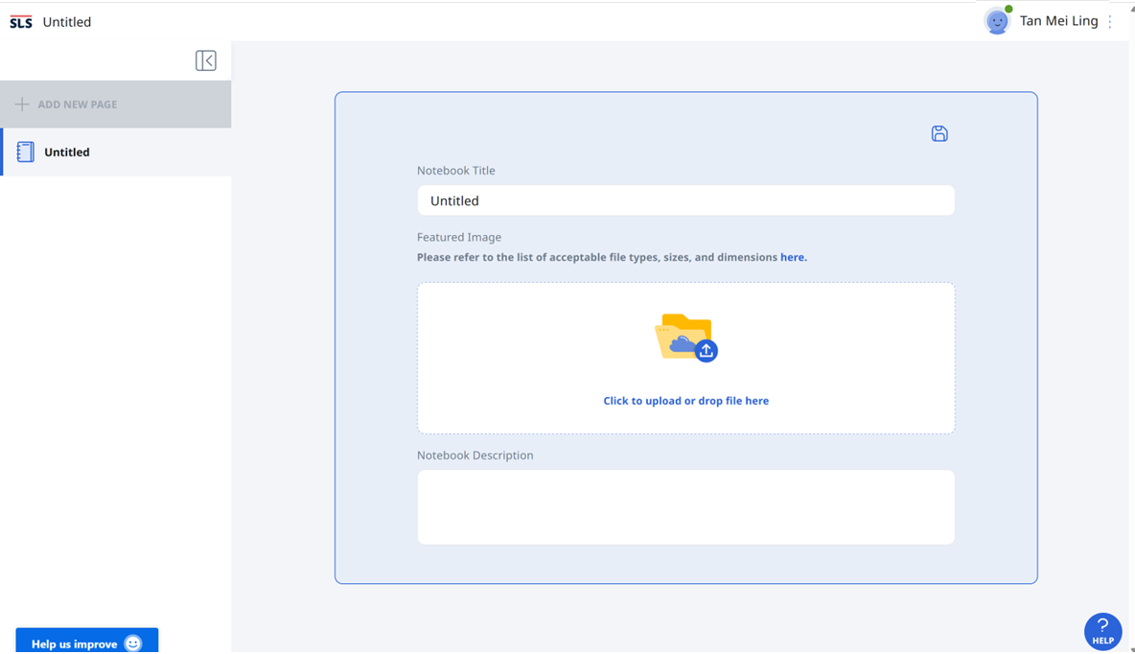1135x654 pixels.
Task: Click the Untitled title in top header
Action: point(67,22)
